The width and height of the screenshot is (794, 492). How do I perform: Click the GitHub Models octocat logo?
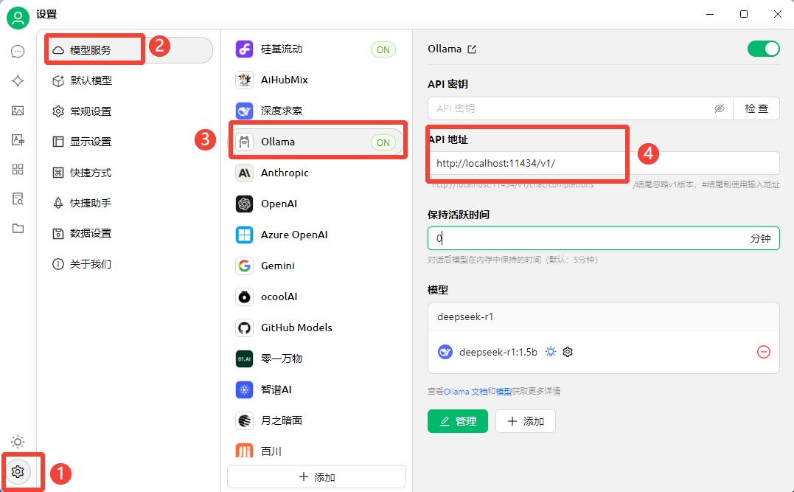244,328
